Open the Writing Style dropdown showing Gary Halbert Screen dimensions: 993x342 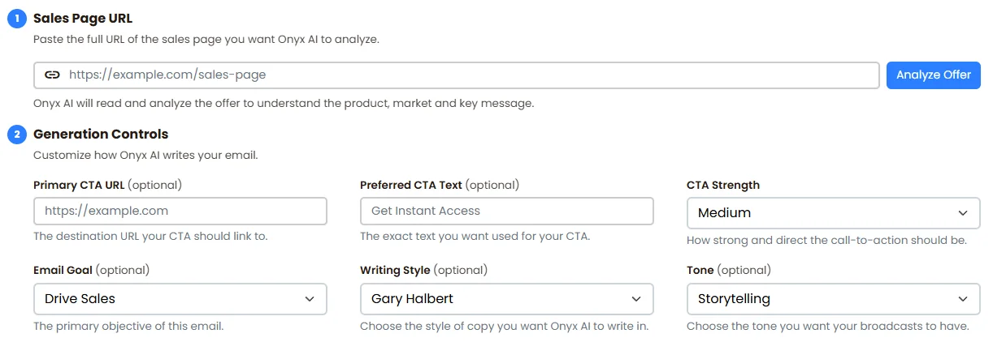tap(507, 299)
